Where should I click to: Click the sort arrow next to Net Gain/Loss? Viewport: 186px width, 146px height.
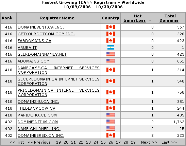(150, 20)
